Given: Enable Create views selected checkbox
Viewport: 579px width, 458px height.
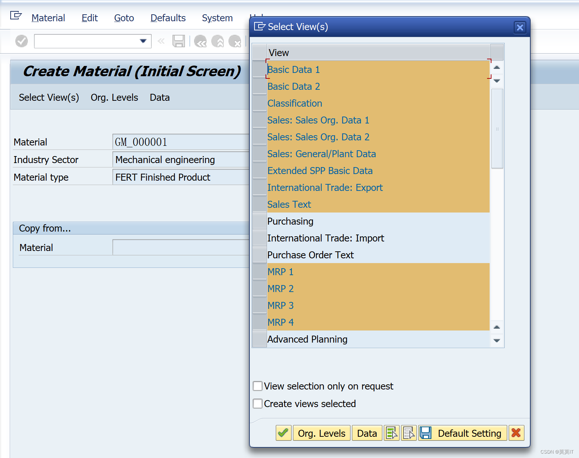Looking at the screenshot, I should tap(258, 404).
